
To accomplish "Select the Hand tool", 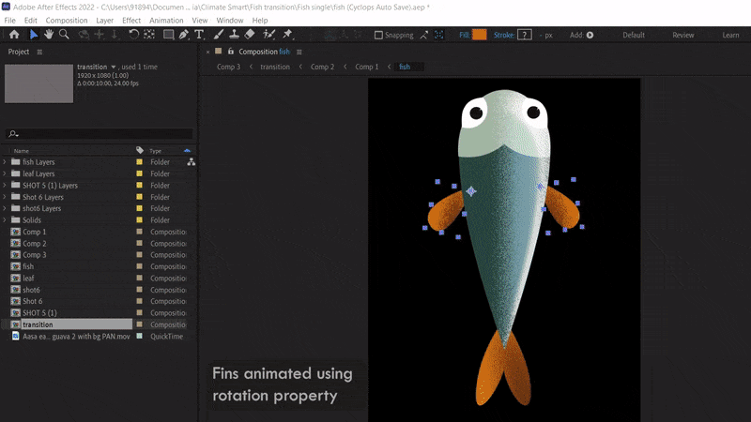I will pos(49,35).
